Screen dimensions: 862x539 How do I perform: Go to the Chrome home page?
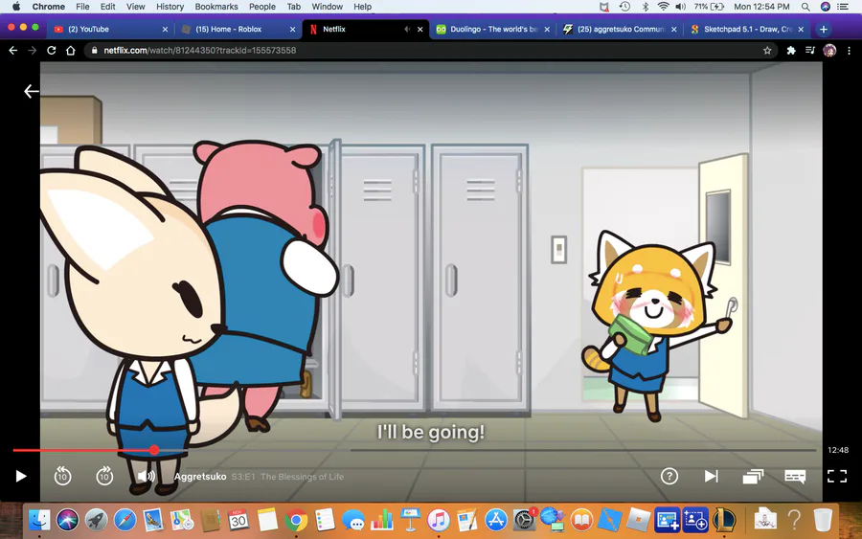click(70, 50)
